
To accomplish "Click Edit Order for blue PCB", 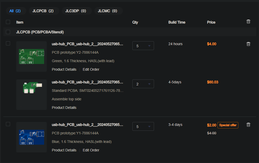I will coord(91,150).
